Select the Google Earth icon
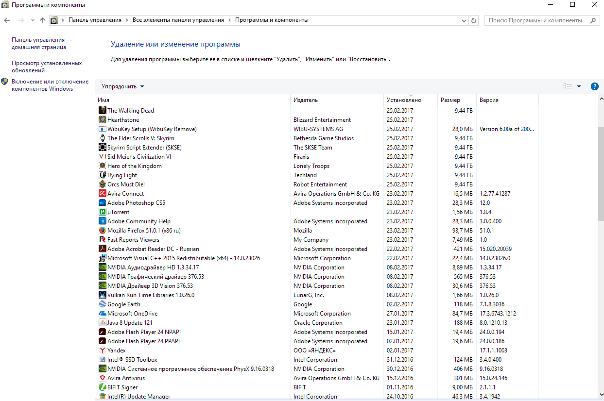The image size is (604, 401). click(x=103, y=304)
